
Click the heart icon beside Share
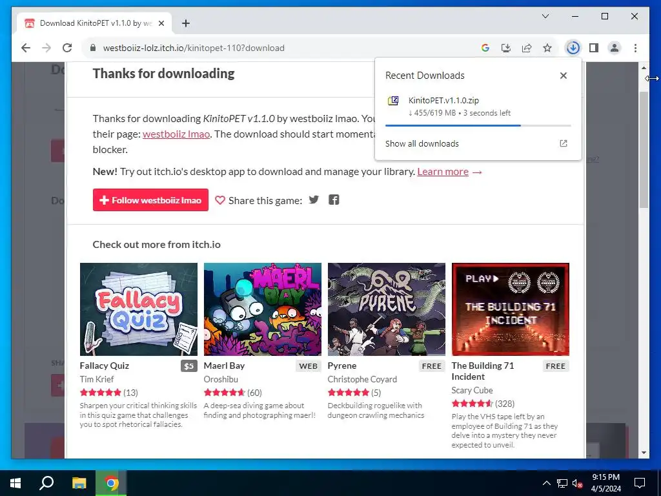click(220, 200)
